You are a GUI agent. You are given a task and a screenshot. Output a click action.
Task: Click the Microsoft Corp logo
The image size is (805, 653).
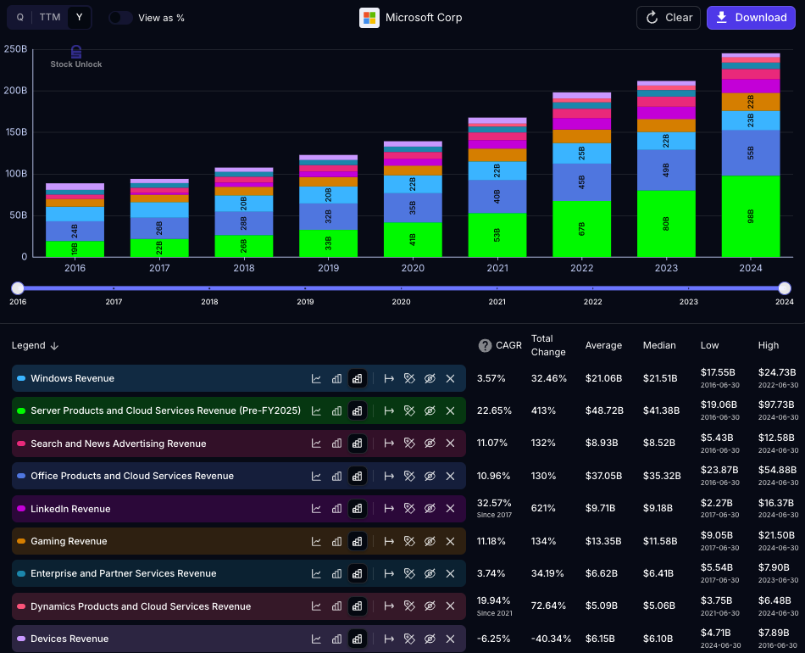[369, 18]
